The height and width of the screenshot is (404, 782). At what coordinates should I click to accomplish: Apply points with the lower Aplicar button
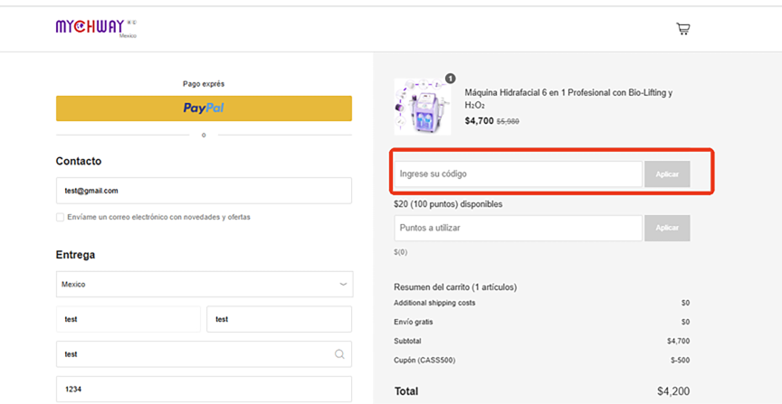tap(667, 228)
